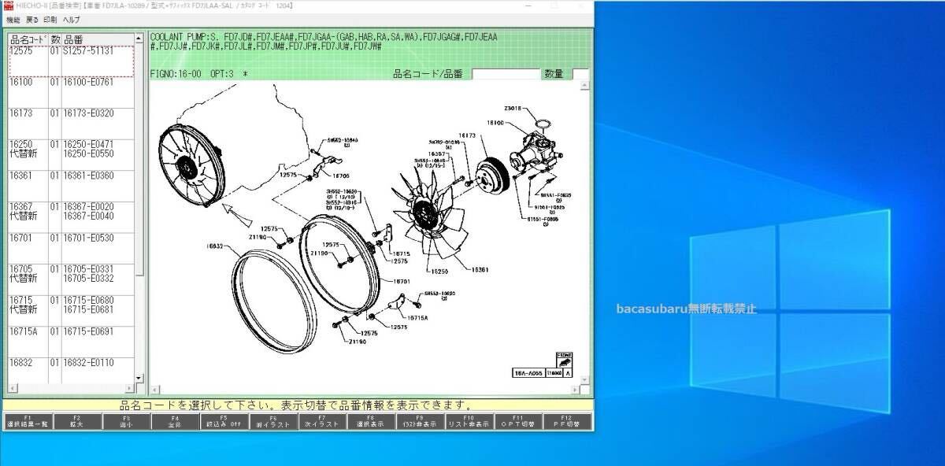Select list row 16361-E0360
The height and width of the screenshot is (466, 945).
71,186
